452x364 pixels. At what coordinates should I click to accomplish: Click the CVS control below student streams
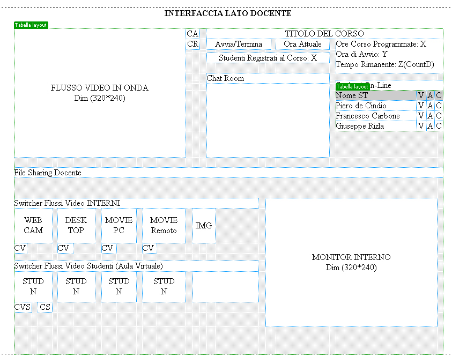[23, 307]
